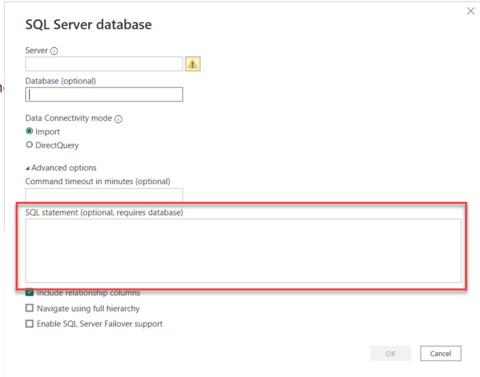
Task: Select the Import radio button
Action: tap(29, 132)
